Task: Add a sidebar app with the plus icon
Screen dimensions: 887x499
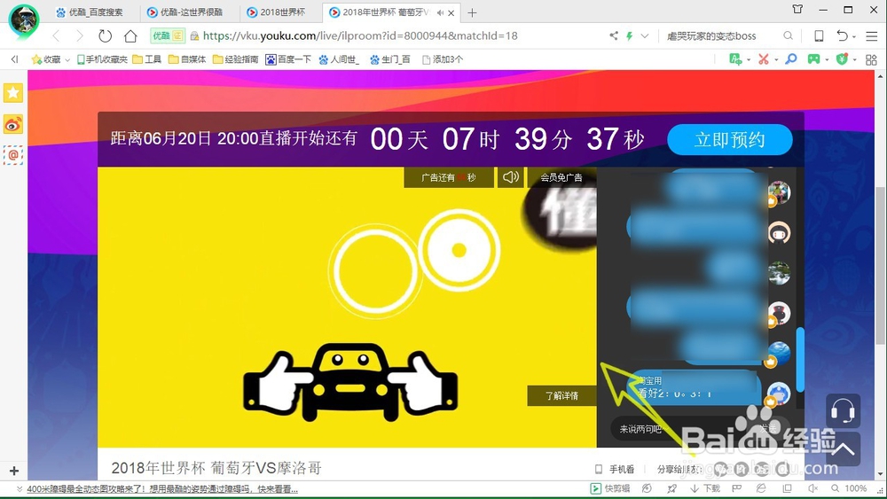Action: [x=14, y=470]
